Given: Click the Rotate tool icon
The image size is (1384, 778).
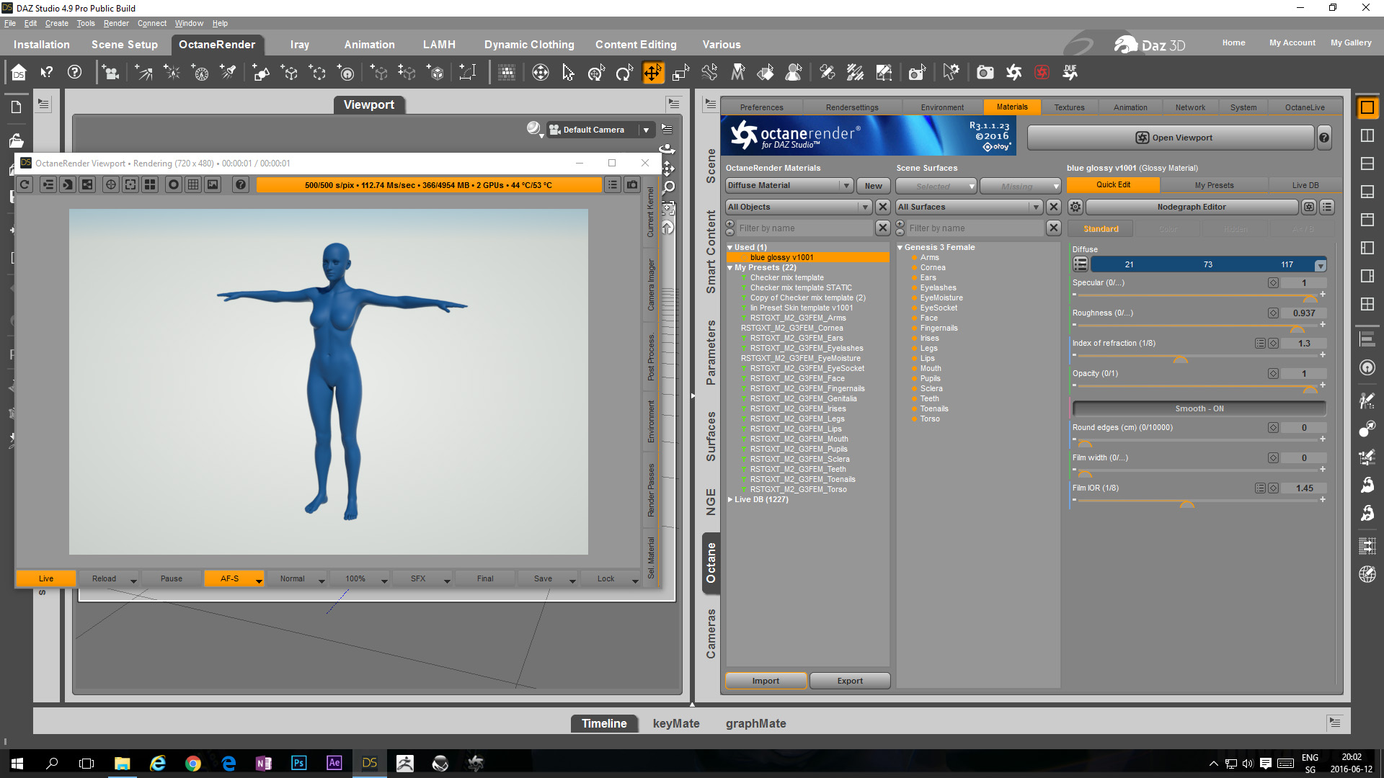Looking at the screenshot, I should click(x=624, y=72).
